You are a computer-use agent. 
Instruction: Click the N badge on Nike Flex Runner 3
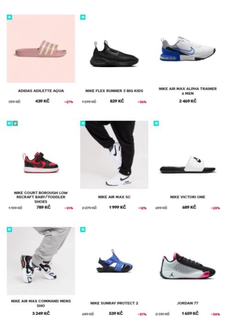click(x=83, y=17)
